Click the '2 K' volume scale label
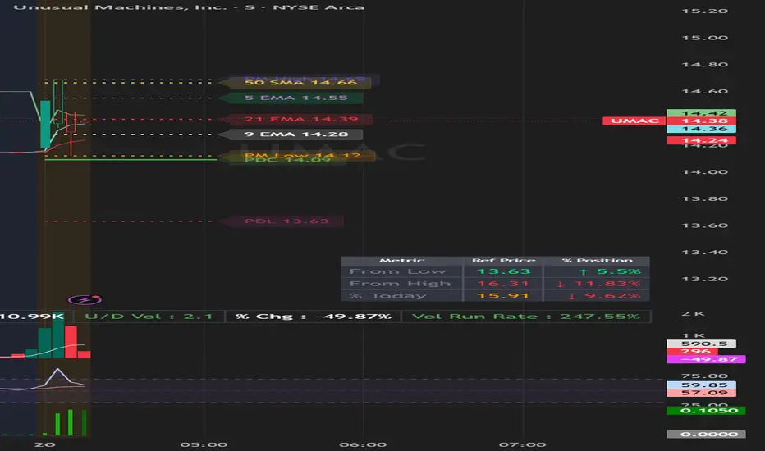The width and height of the screenshot is (765, 451). tap(693, 313)
